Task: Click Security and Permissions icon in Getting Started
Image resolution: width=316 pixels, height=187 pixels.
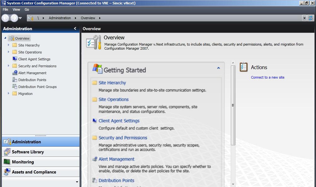Action: [x=95, y=138]
